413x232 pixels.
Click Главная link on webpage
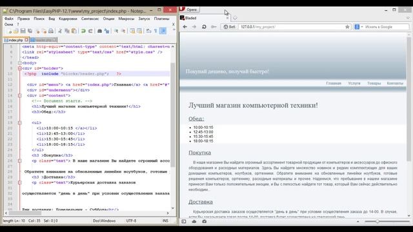334,83
